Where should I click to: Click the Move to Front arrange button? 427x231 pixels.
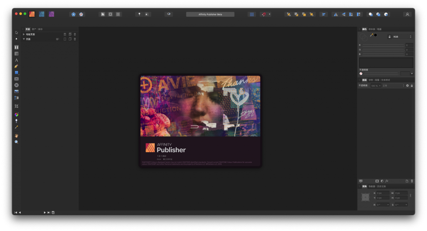(x=311, y=15)
